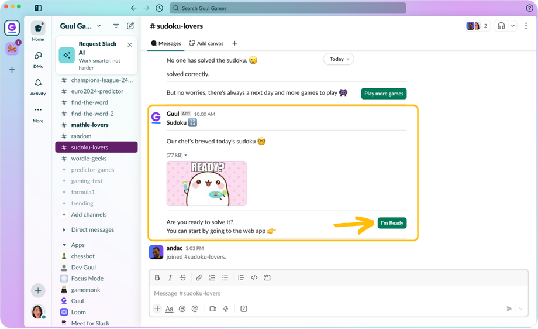Insert a link in message
This screenshot has width=538, height=329.
click(x=199, y=278)
